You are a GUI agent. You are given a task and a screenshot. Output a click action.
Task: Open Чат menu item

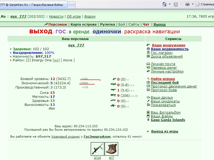(146, 25)
